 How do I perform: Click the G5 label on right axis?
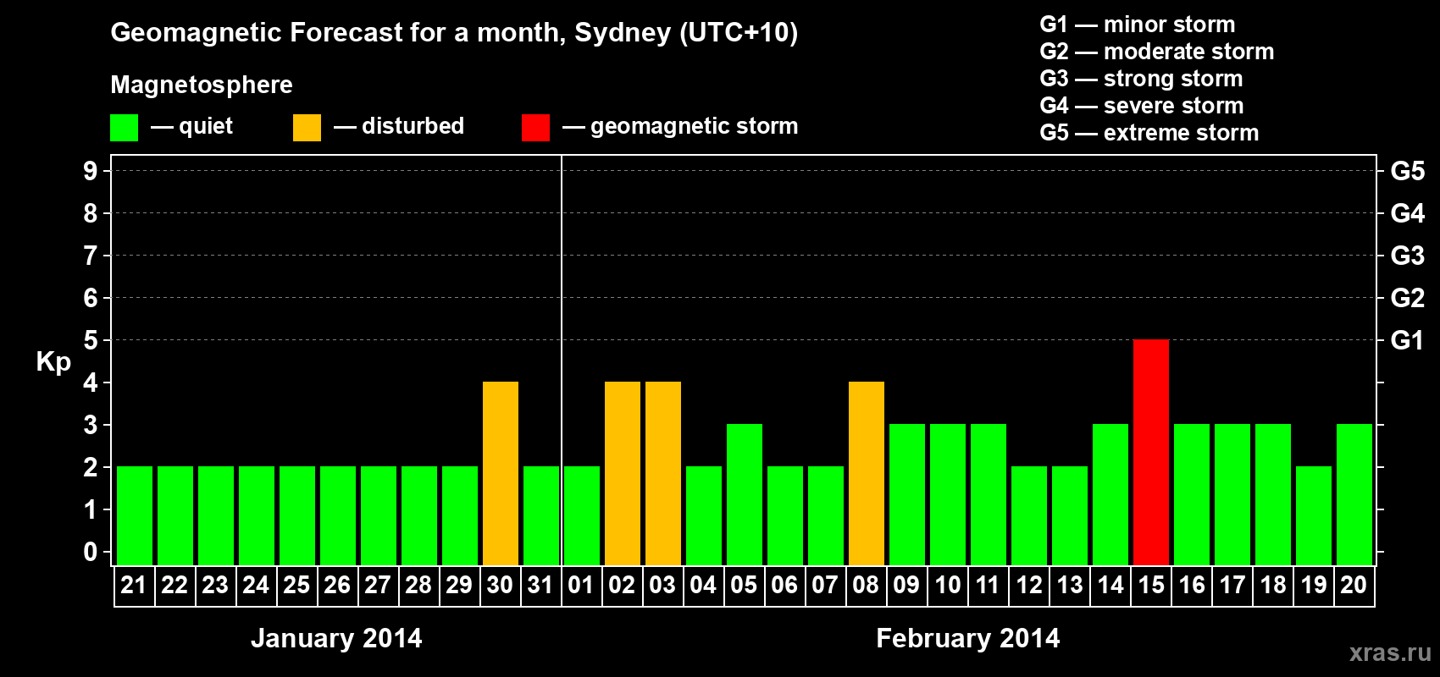[1408, 171]
